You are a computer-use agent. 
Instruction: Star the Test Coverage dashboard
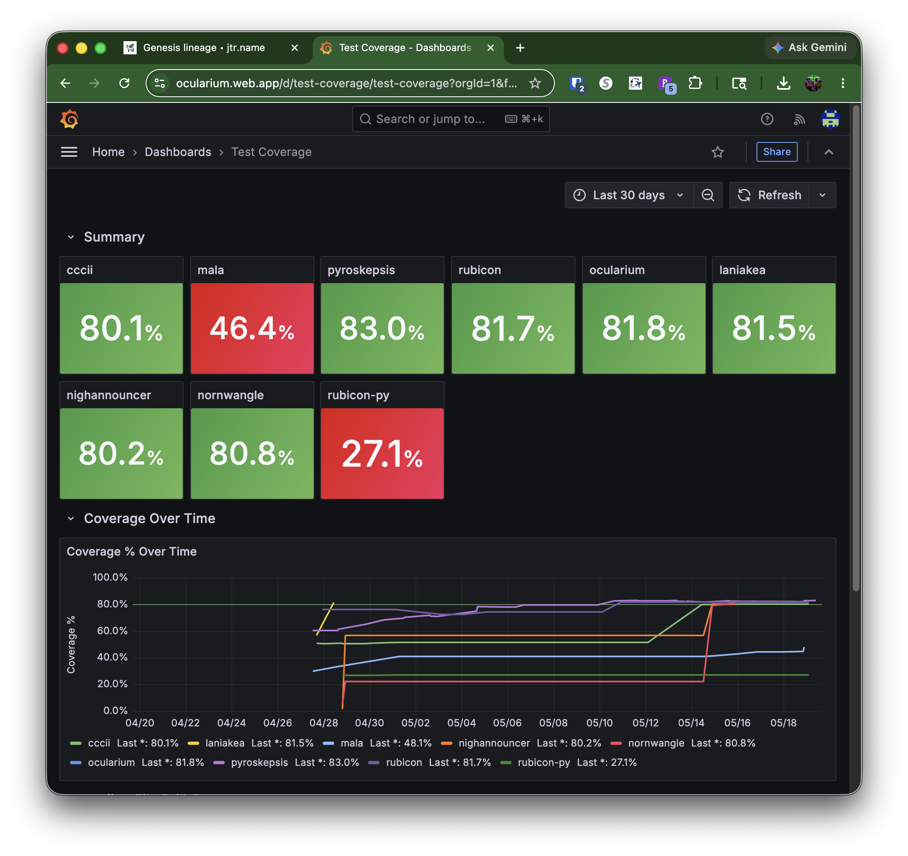click(717, 152)
